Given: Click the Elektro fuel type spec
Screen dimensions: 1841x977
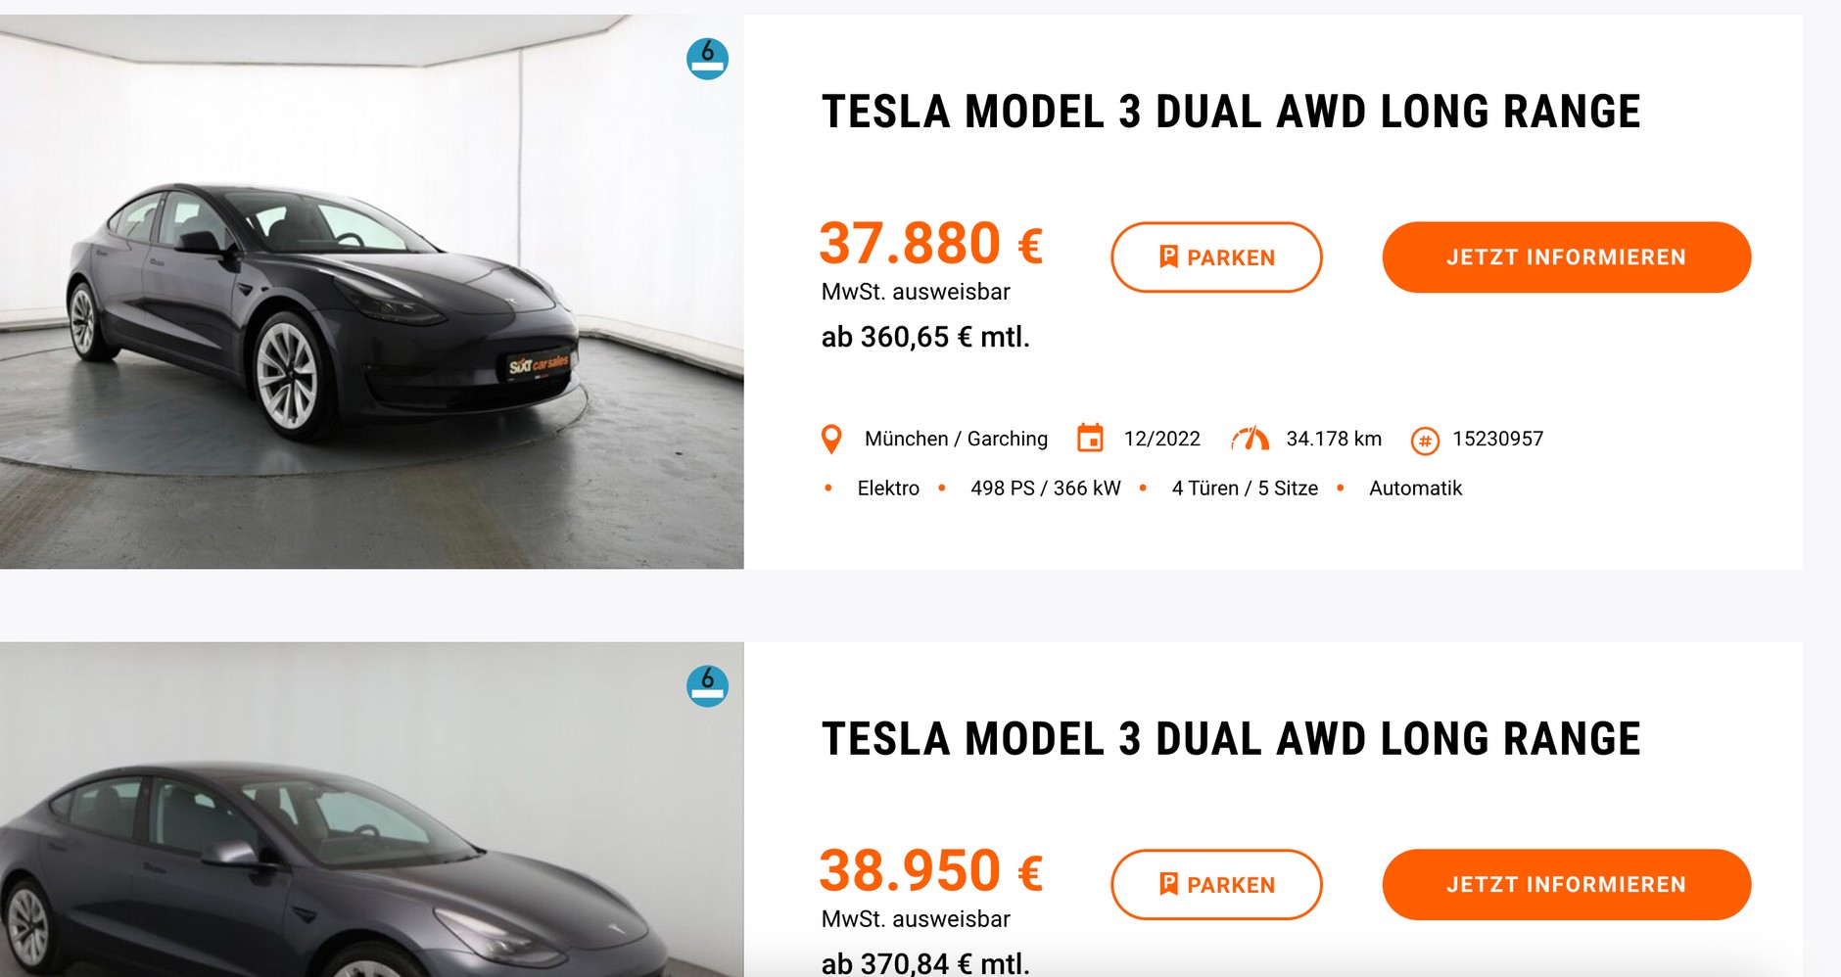Looking at the screenshot, I should pyautogui.click(x=887, y=488).
